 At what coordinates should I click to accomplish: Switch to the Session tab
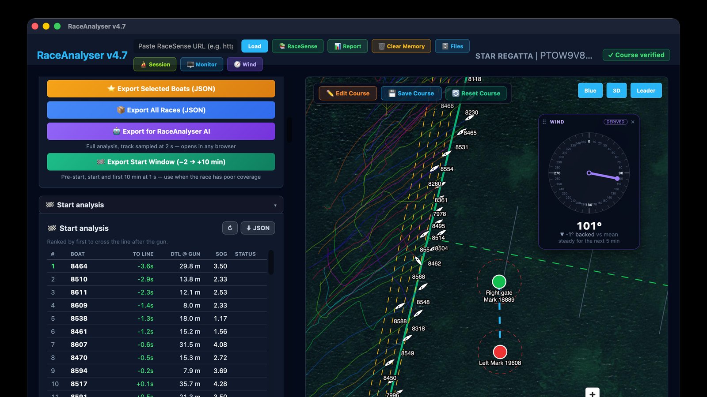[x=155, y=64]
